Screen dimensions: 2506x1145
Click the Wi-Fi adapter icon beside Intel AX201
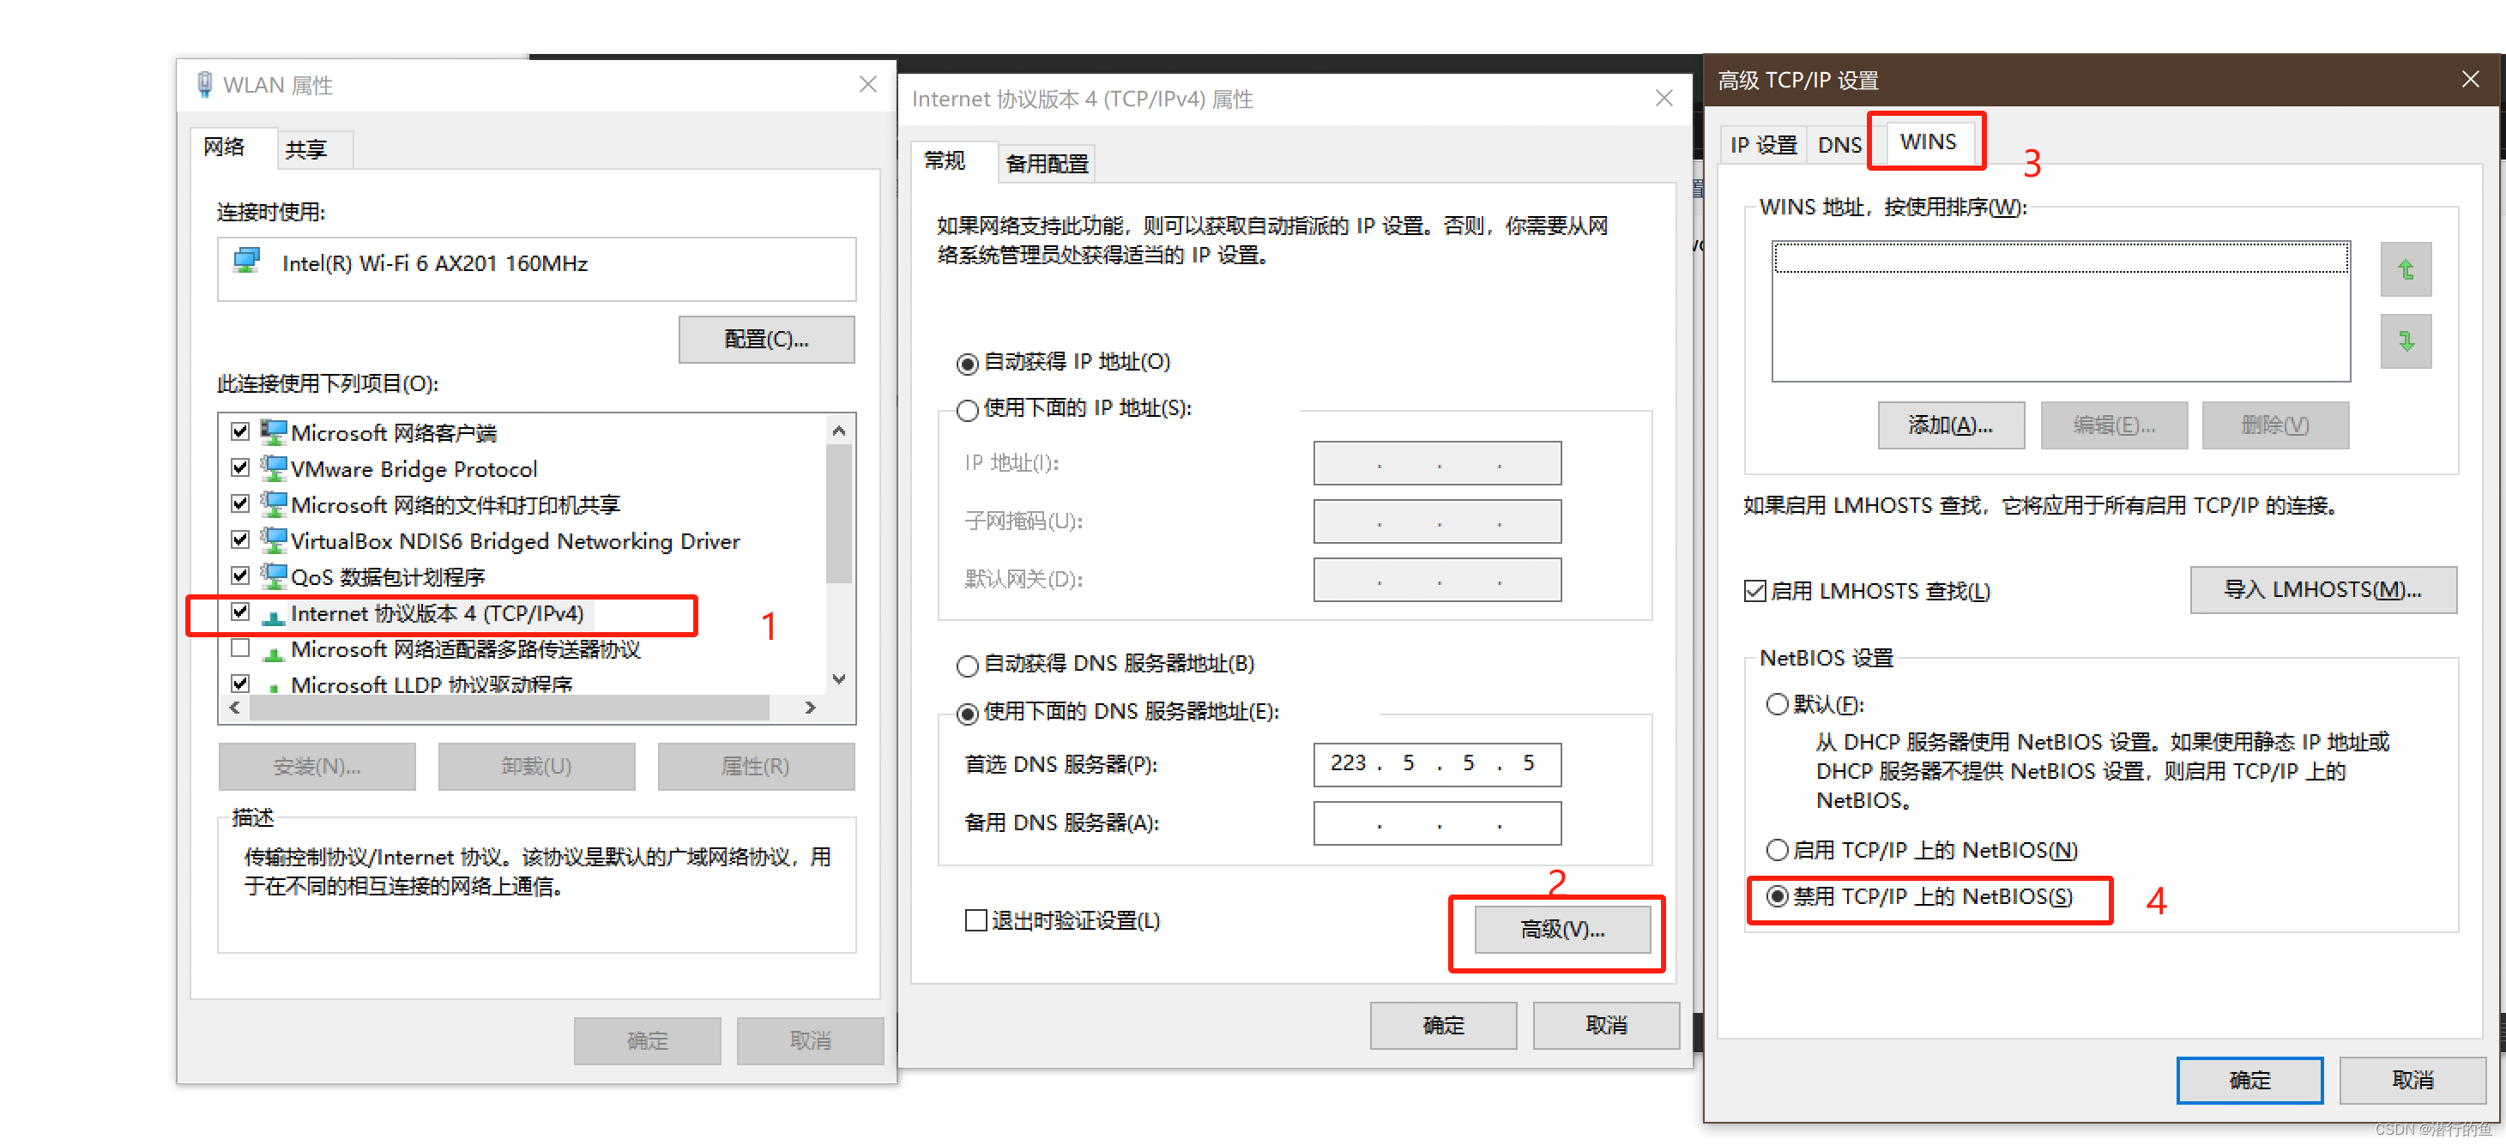pos(247,261)
